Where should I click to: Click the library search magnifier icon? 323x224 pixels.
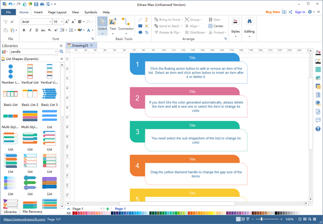[x=61, y=52]
